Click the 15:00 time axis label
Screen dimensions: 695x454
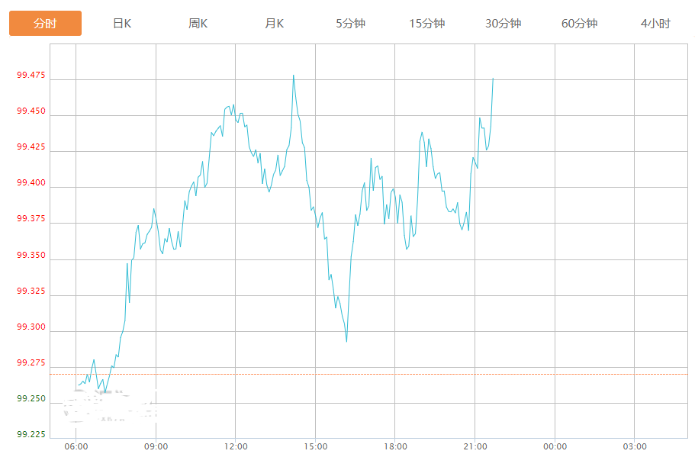(x=316, y=446)
